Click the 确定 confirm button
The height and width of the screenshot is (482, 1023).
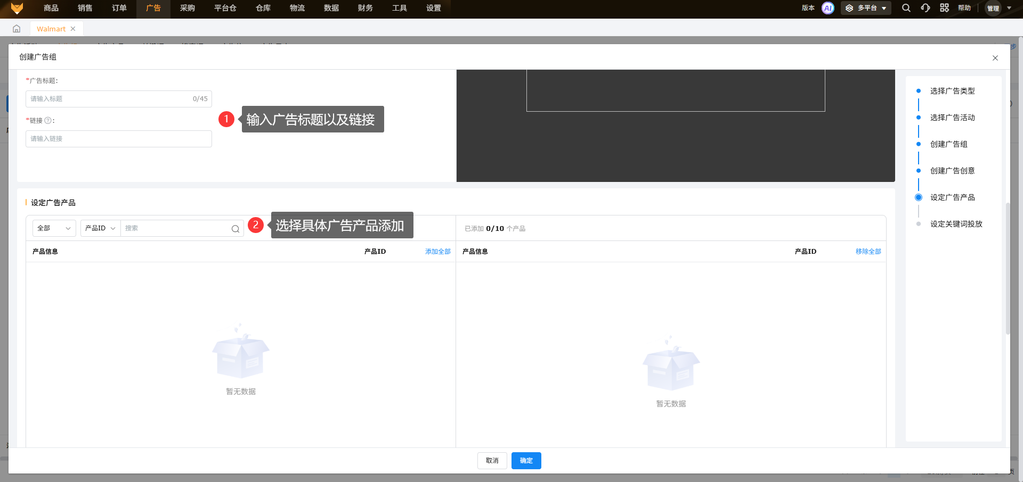coord(526,461)
